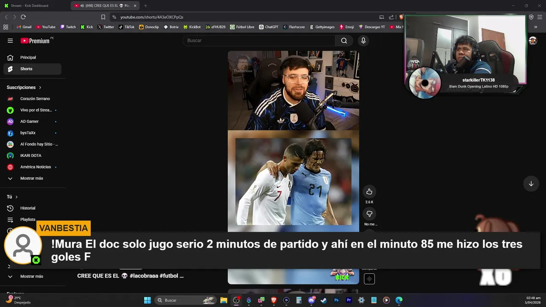Expand the Suscripciones section chevron

[40, 87]
